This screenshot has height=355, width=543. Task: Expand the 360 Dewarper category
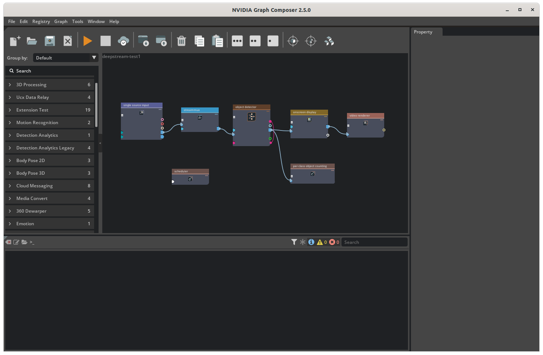[x=49, y=211]
